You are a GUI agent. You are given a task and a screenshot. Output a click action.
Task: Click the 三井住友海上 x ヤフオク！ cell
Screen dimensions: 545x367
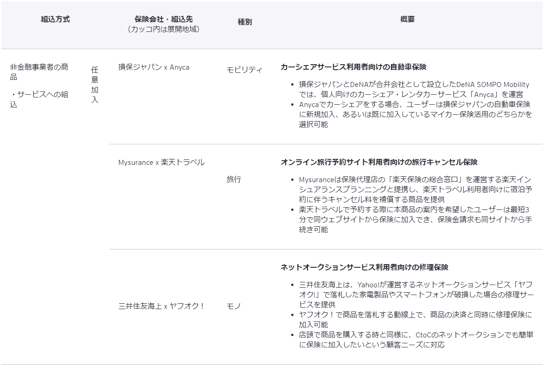161,306
